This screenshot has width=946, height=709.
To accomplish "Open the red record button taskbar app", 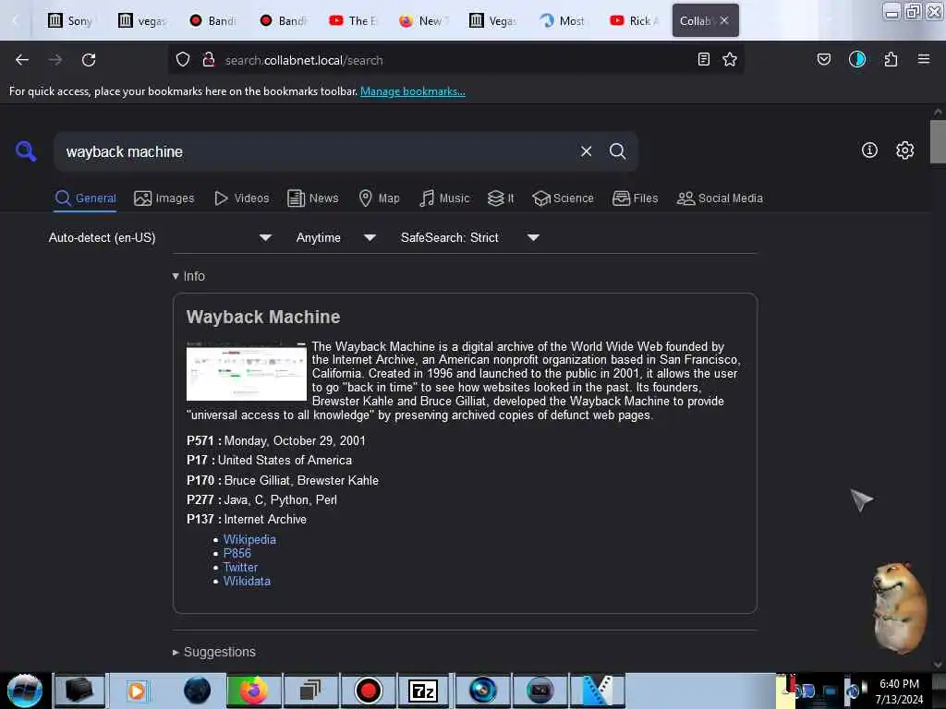I will tap(368, 691).
